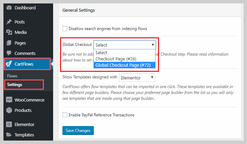The width and height of the screenshot is (247, 144).
Task: Choose the Select option in list
Action: click(125, 52)
